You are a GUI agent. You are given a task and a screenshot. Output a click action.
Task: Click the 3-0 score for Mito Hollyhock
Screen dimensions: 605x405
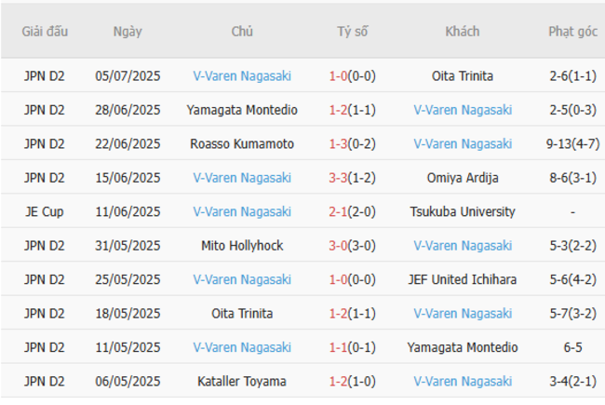[x=338, y=246]
